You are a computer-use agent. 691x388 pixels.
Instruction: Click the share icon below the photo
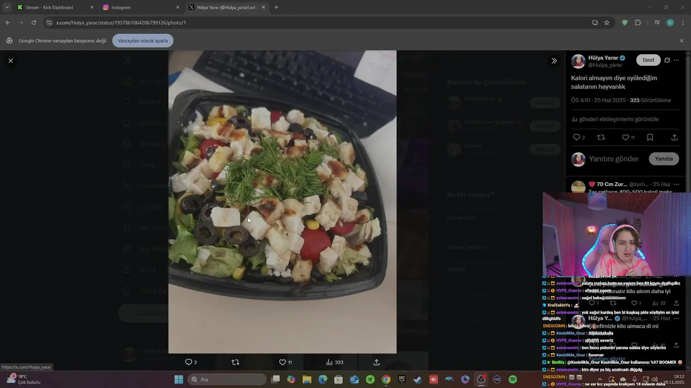(x=376, y=362)
